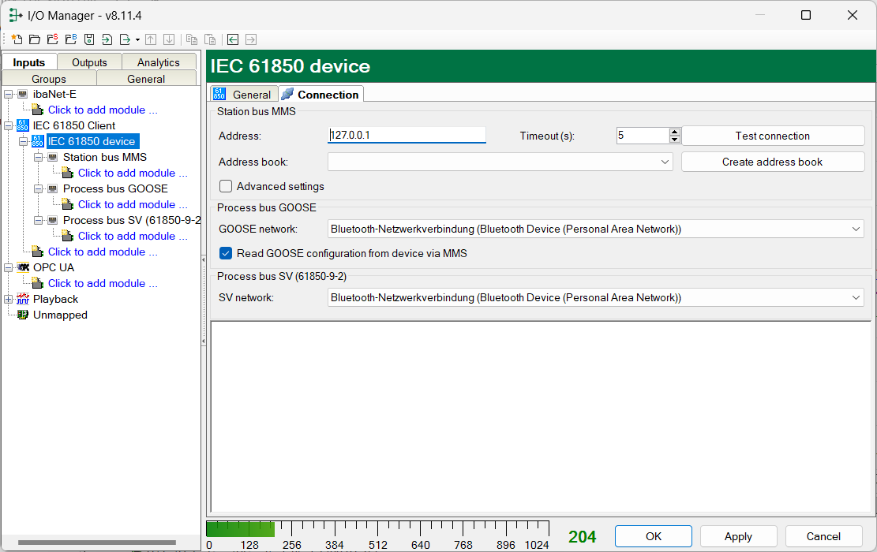The height and width of the screenshot is (552, 877).
Task: Click the Playback icon in the tree
Action: 22,299
